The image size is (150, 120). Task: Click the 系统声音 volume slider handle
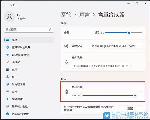[x=135, y=95]
